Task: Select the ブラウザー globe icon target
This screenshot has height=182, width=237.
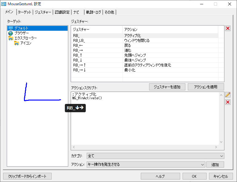Action: 11,33
